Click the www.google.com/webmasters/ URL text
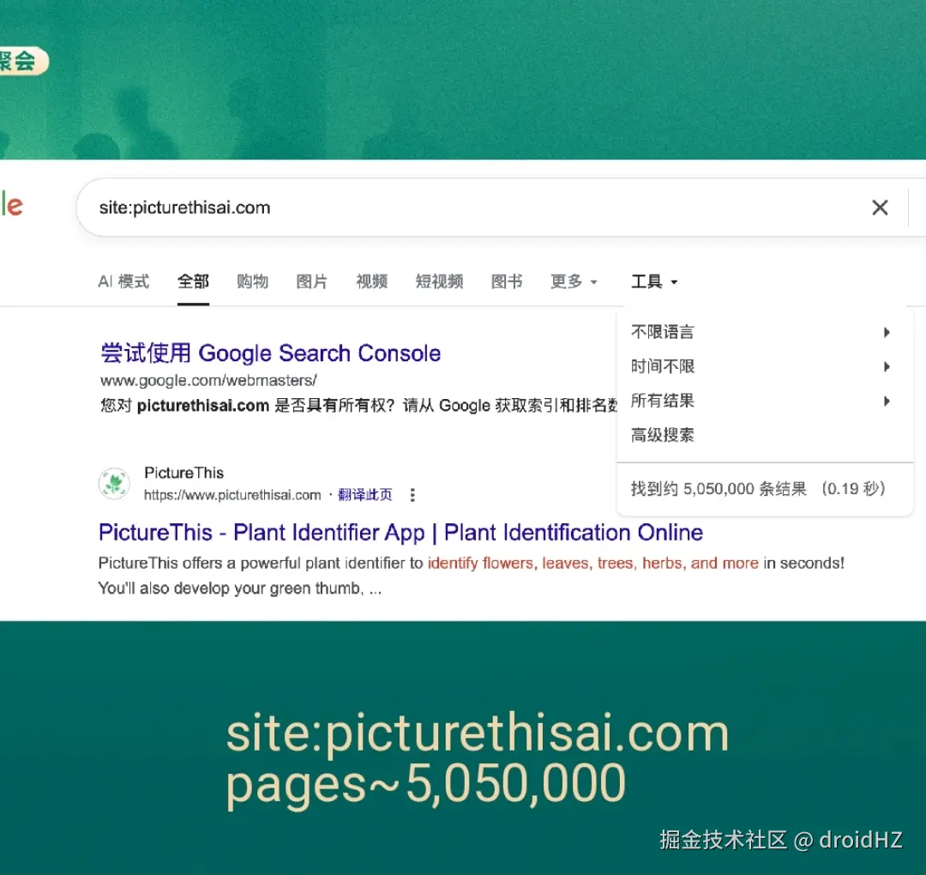Viewport: 926px width, 875px height. point(208,380)
